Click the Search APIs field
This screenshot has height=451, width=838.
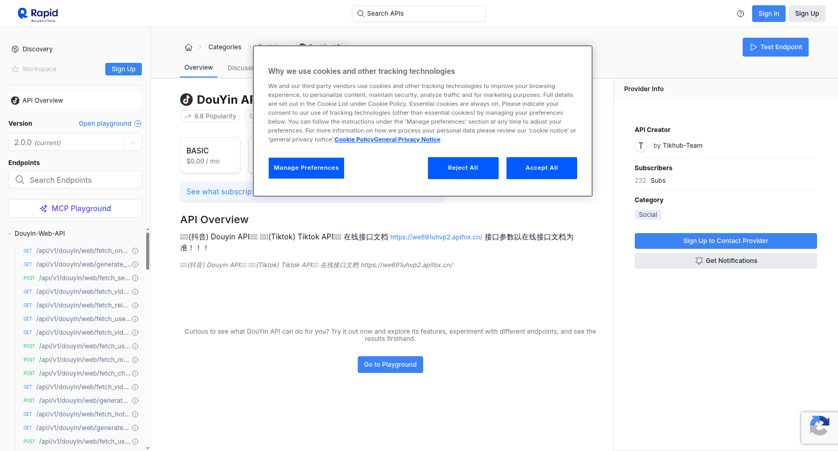tap(418, 14)
